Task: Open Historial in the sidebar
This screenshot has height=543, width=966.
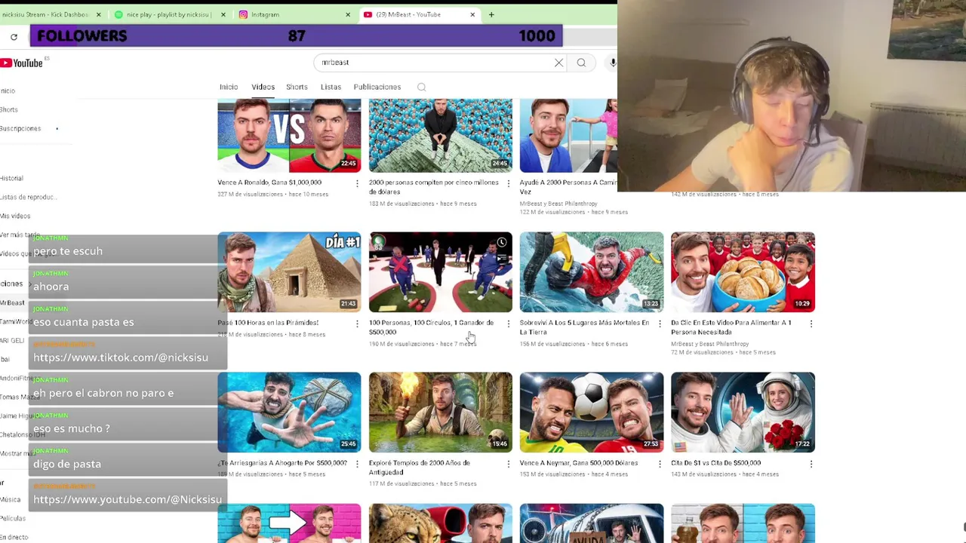Action: point(11,179)
